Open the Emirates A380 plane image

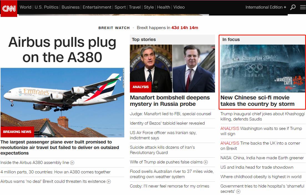point(62,102)
